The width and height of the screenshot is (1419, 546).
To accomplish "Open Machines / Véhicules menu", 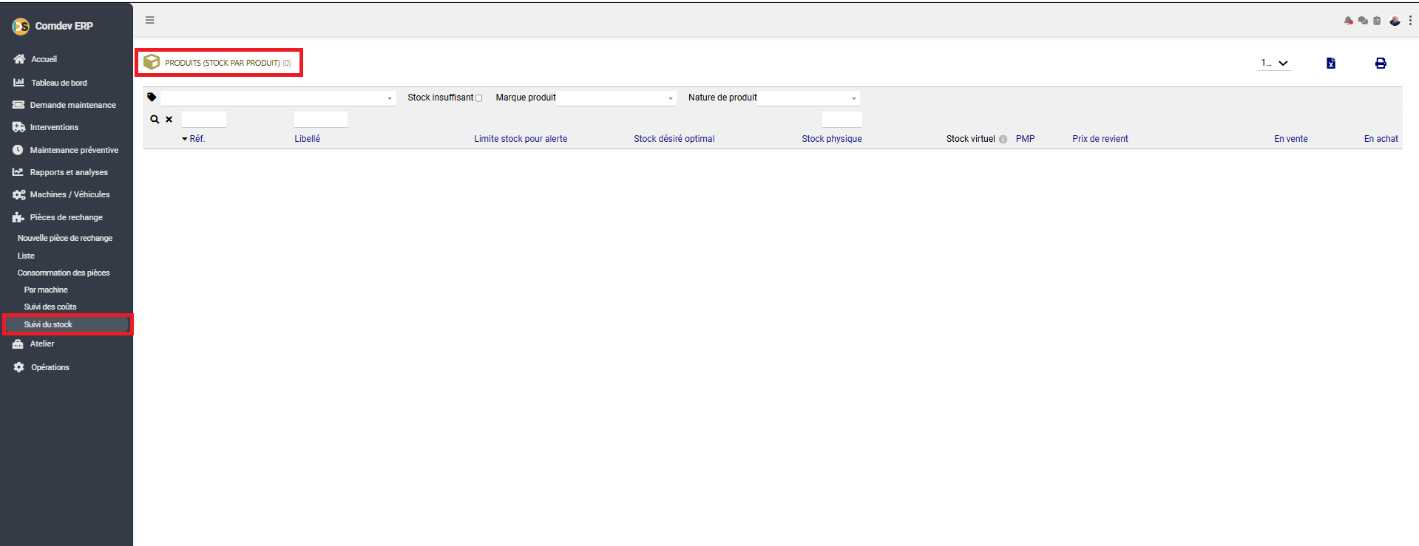I will click(70, 194).
